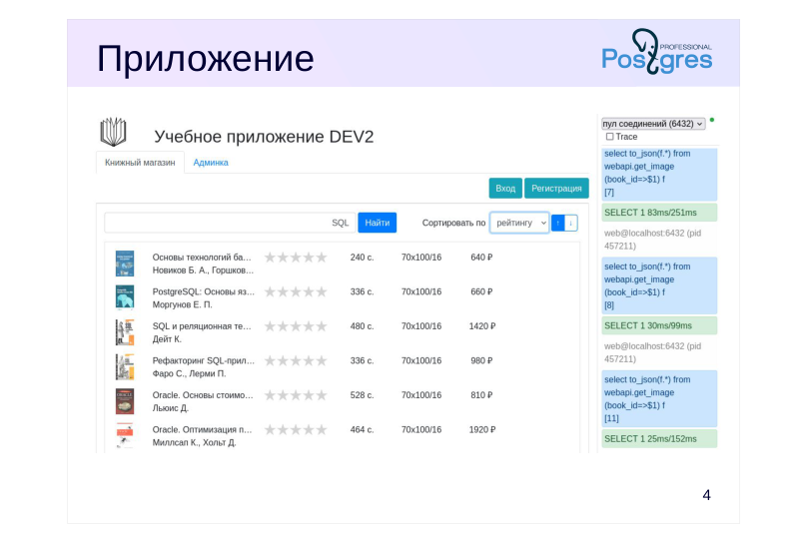
Task: Click book title Oracle. Основы стоимо…
Action: pyautogui.click(x=203, y=395)
